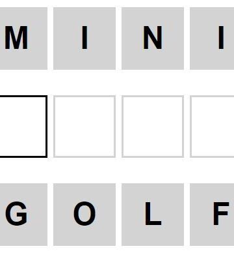
Task: Click the G tile in GOLF
Action: pyautogui.click(x=23, y=215)
